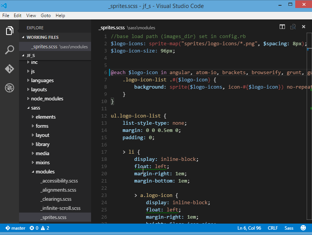Click the Visual Studio Code logo icon

click(4, 6)
